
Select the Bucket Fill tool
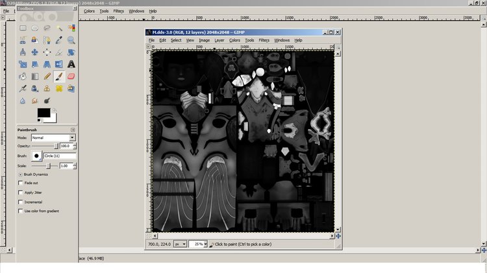[x=23, y=77]
